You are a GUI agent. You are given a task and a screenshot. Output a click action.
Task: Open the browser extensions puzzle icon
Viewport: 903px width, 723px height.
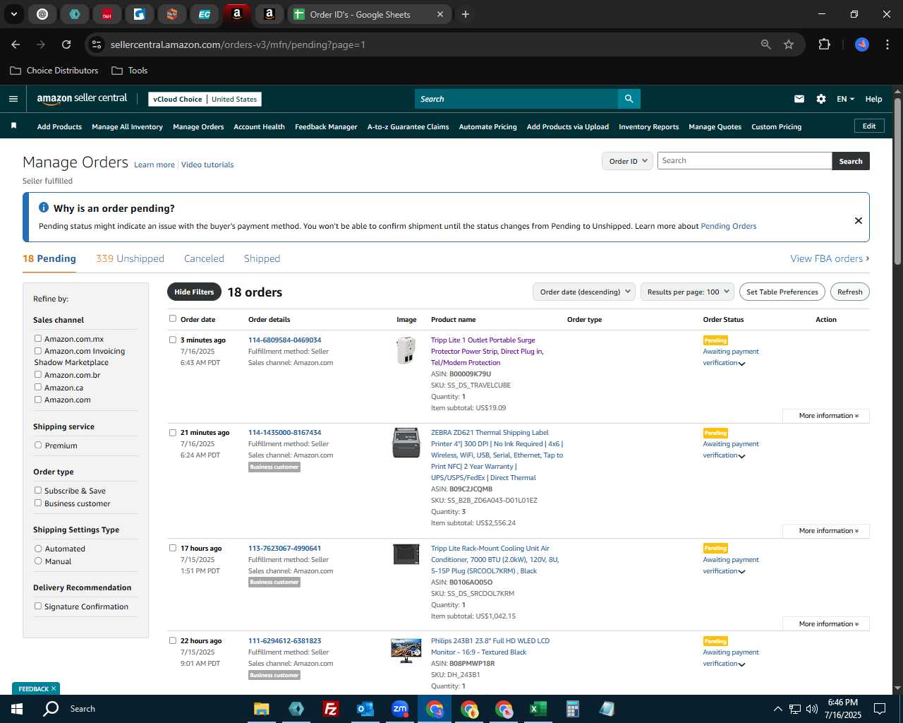[x=824, y=44]
